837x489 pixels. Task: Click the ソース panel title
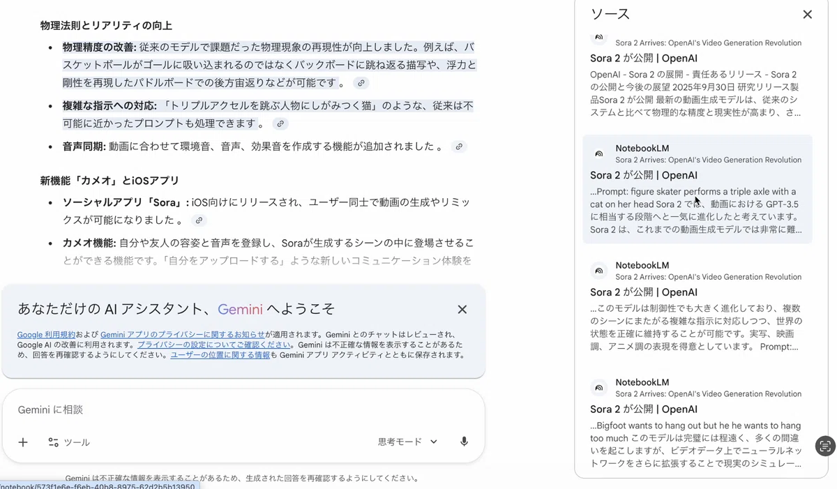coord(610,14)
